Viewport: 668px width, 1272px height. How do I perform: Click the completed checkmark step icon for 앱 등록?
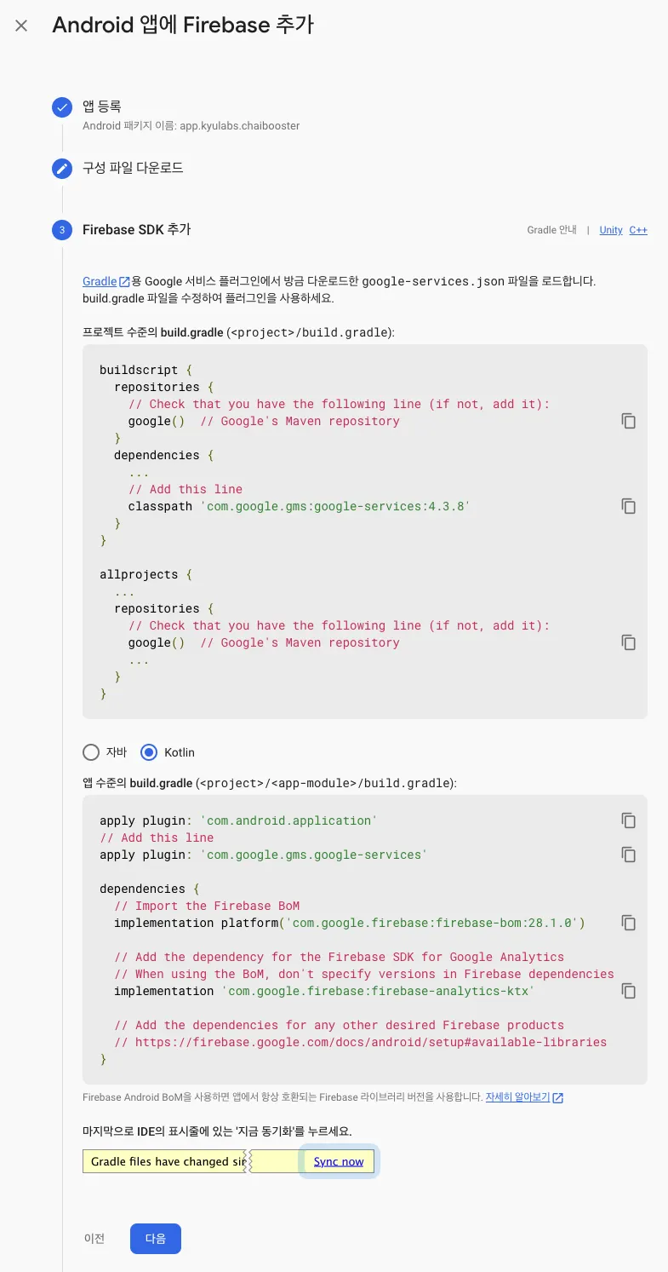[x=61, y=107]
